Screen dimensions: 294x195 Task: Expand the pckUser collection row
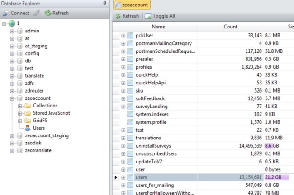coord(123,36)
